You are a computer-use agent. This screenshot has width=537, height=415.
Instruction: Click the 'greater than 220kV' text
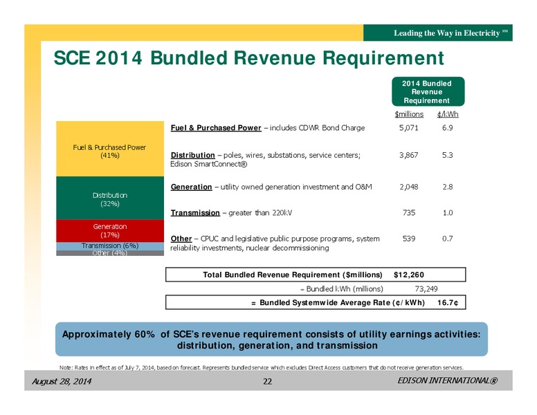click(260, 212)
